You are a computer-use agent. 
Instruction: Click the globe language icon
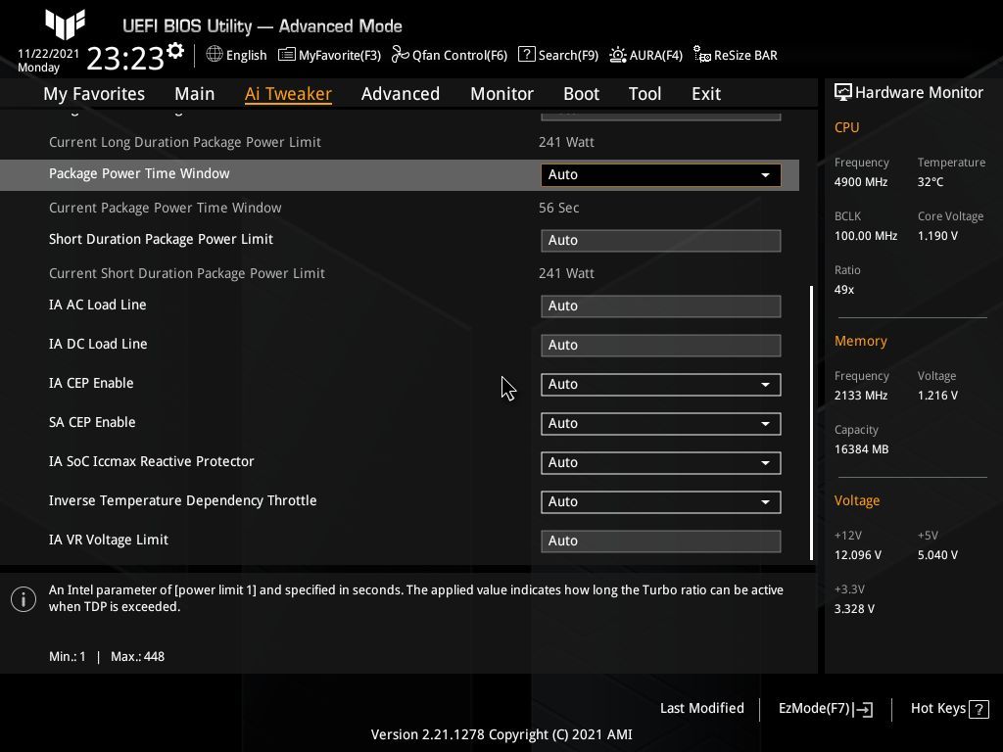pos(215,55)
